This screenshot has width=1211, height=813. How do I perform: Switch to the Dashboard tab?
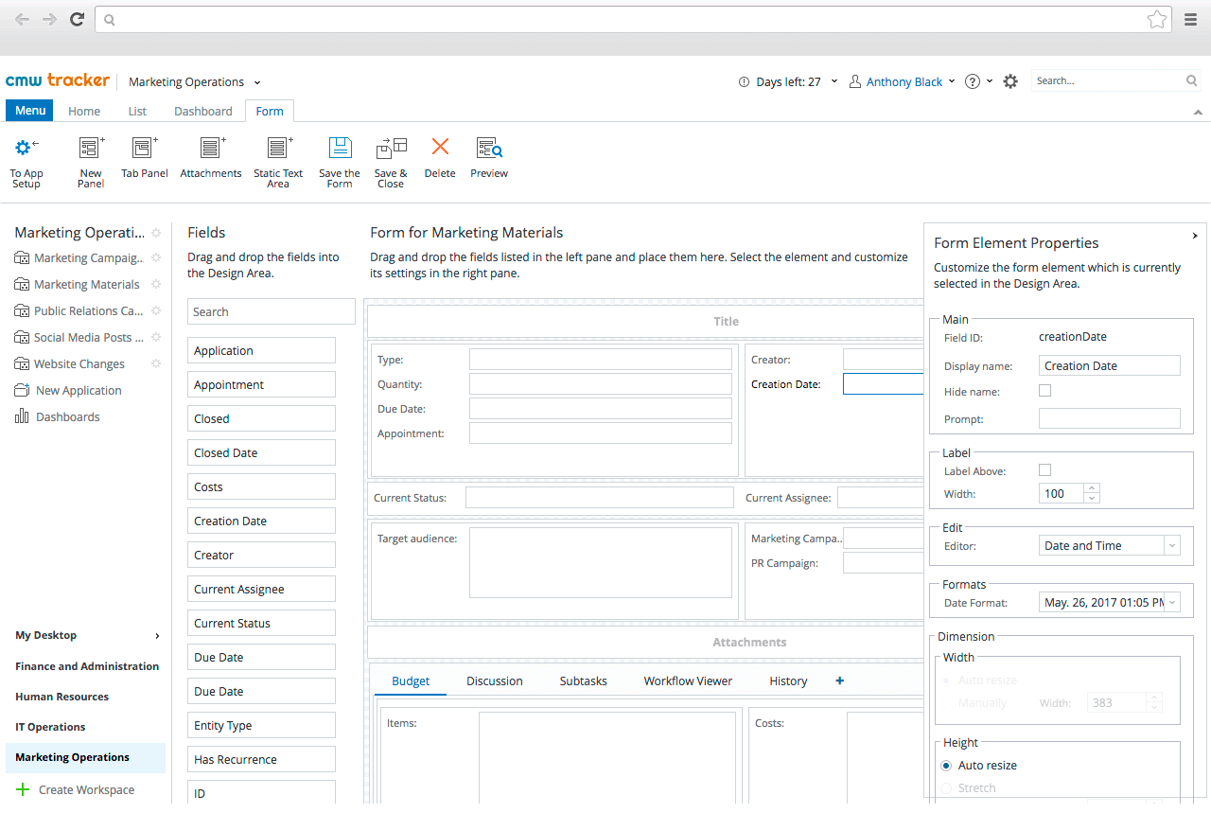click(x=202, y=111)
